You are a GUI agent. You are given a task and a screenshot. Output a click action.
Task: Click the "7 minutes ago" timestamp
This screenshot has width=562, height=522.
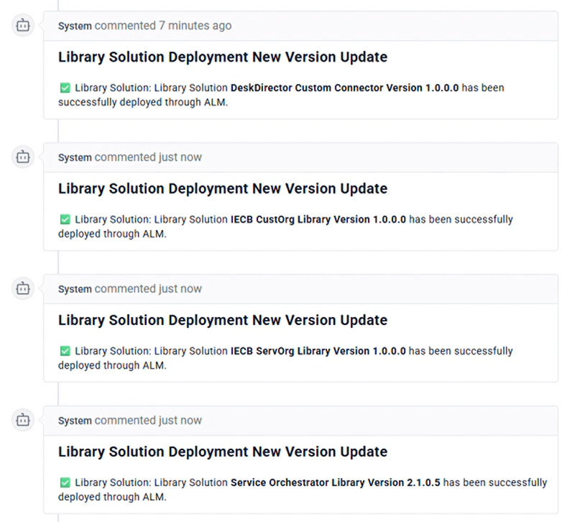(195, 26)
